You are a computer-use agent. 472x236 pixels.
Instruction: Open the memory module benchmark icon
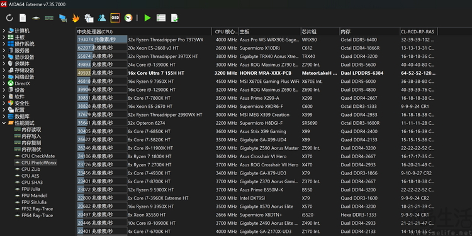(49, 18)
